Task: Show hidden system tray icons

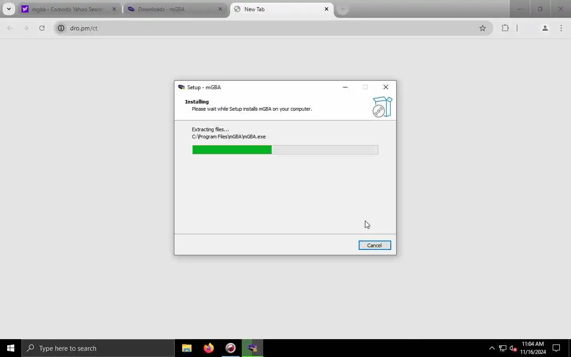Action: point(492,348)
